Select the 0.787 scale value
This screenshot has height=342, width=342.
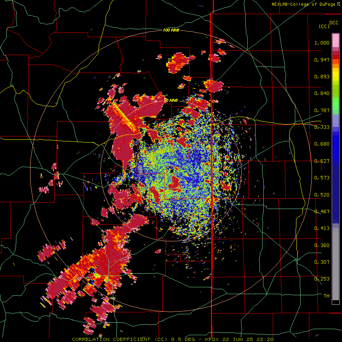[322, 110]
